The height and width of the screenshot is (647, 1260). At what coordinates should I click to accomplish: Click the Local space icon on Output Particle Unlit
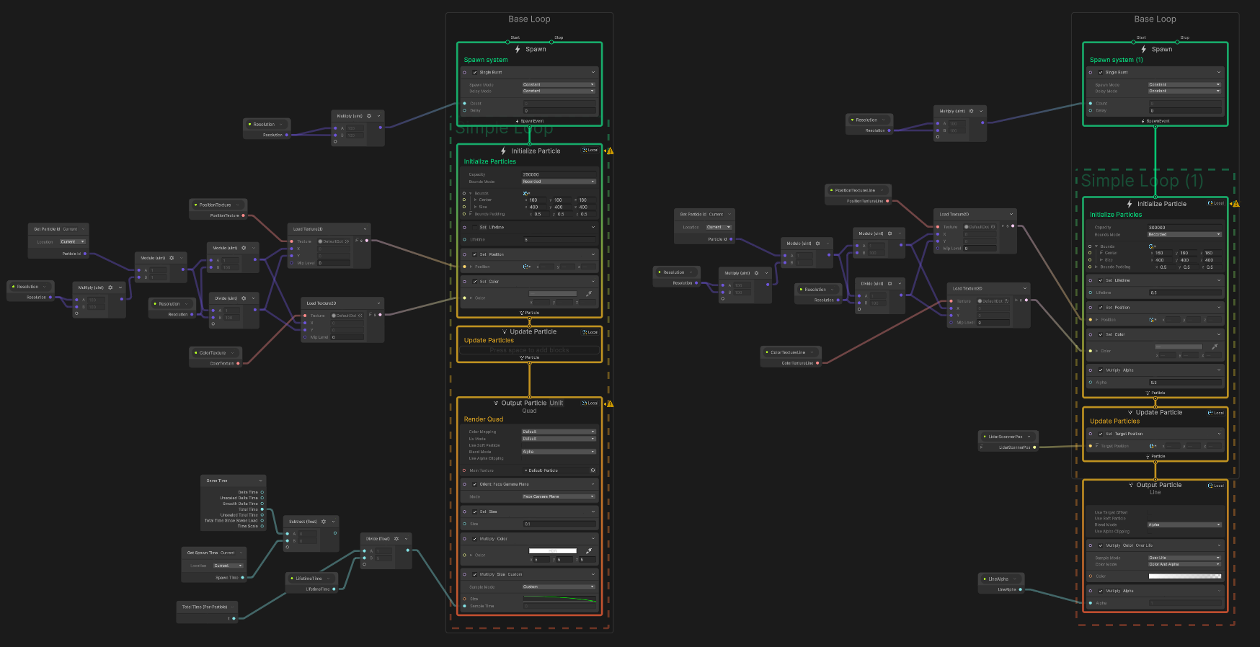pyautogui.click(x=590, y=403)
